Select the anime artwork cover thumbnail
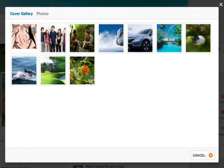This screenshot has width=224, height=168. [x=24, y=38]
